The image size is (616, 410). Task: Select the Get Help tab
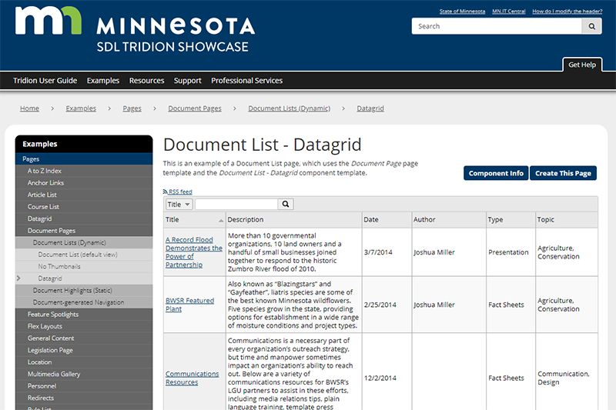[x=581, y=65]
